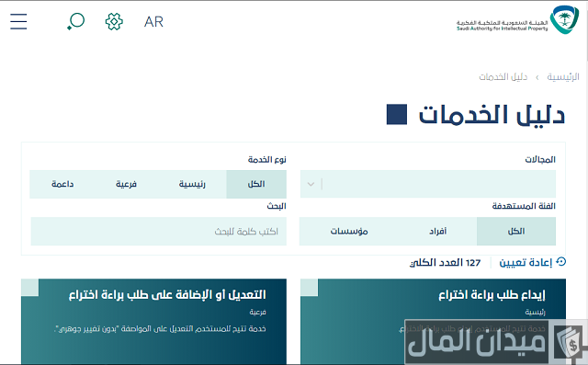588x365 pixels.
Task: Click the 127 العدد الكلي count text
Action: coord(445,263)
